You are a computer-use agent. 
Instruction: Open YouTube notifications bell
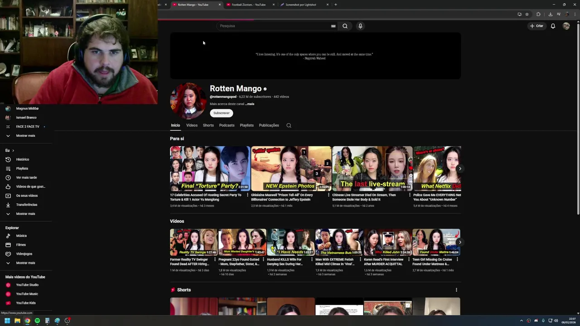(553, 26)
